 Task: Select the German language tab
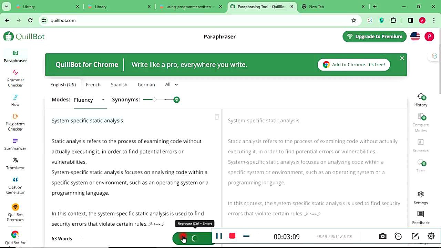[146, 84]
